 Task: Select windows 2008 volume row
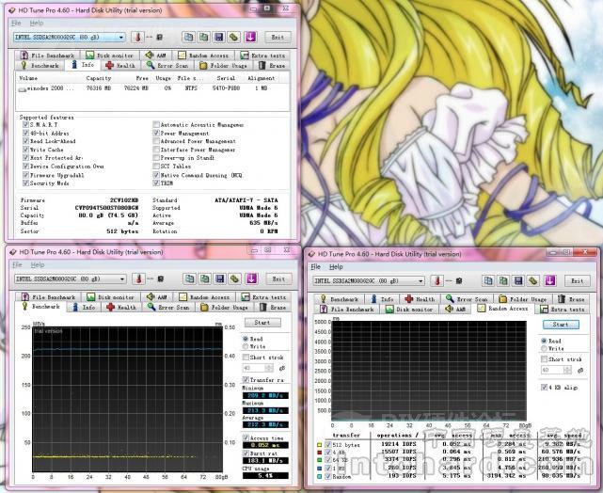[x=152, y=88]
